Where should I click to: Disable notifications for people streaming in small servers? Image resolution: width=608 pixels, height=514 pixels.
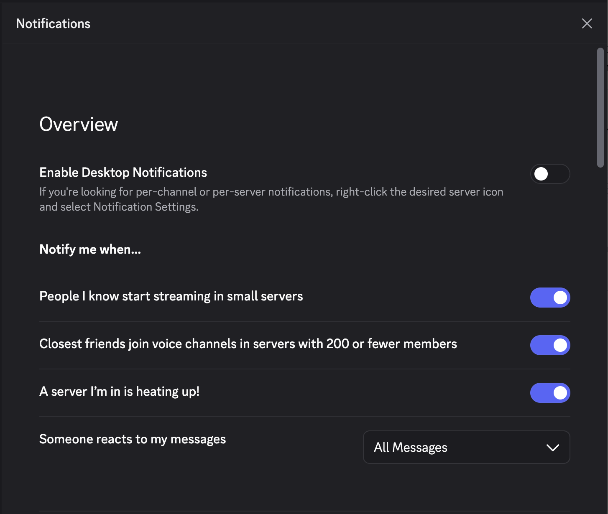coord(550,298)
